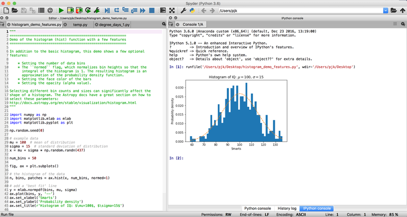Click the astropy docs URL in the editor
The width and height of the screenshot is (407, 217).
[73, 103]
